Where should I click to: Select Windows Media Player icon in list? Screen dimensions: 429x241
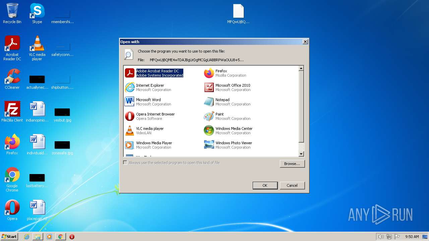[x=129, y=145]
